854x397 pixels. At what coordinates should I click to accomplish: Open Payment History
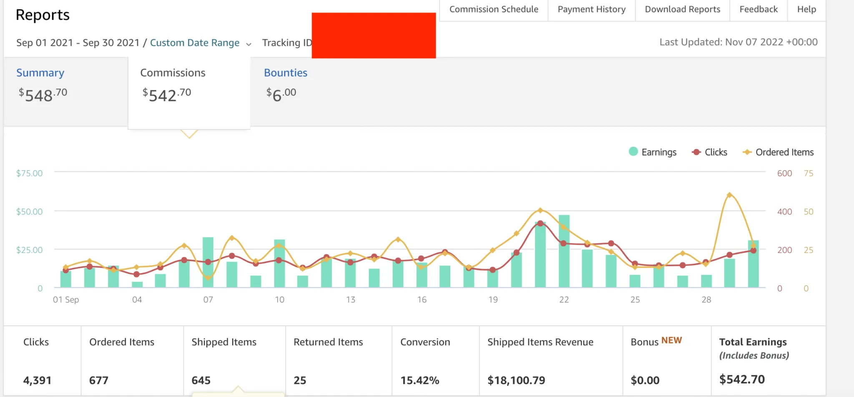pyautogui.click(x=592, y=10)
